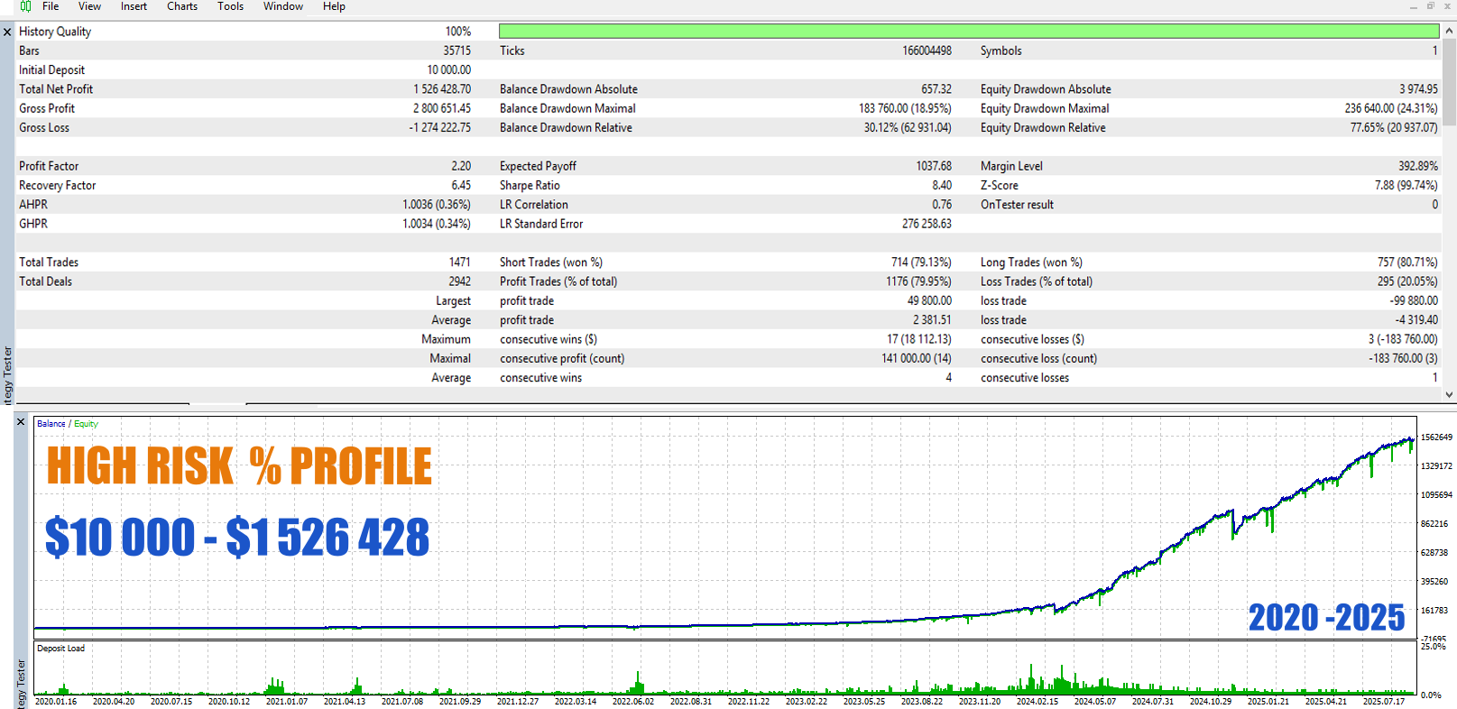The height and width of the screenshot is (709, 1457).
Task: Click the LR Correlation value 0.76
Action: 942,205
